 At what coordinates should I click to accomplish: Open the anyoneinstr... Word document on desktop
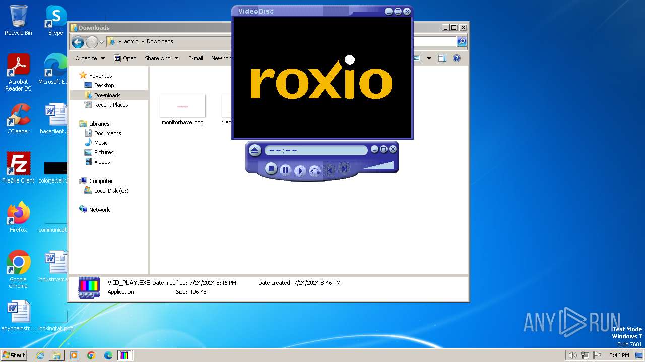[x=18, y=316]
